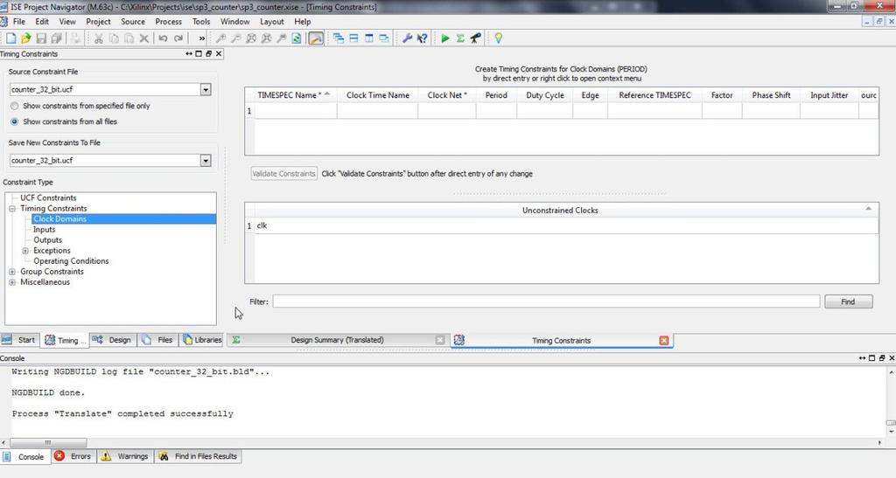Close the Timing Constraints document tab
896x478 pixels.
(x=664, y=341)
